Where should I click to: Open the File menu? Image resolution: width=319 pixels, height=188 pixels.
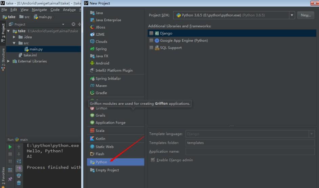(x=4, y=10)
